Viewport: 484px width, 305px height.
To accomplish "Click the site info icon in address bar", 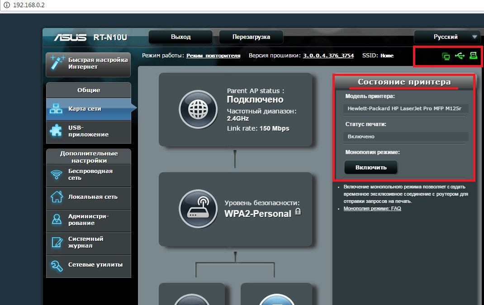I will 6,5.
